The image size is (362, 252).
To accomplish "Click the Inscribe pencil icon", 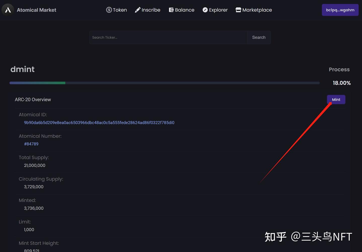I will coord(138,10).
